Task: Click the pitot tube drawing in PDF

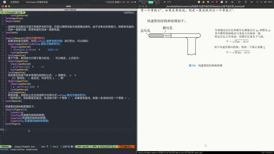Action: point(174,44)
